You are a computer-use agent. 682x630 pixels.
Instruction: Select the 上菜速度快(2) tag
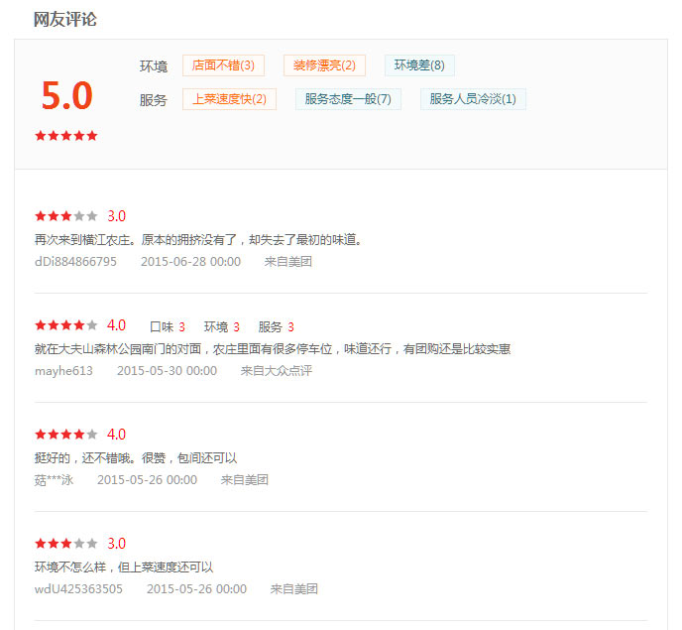coord(229,99)
